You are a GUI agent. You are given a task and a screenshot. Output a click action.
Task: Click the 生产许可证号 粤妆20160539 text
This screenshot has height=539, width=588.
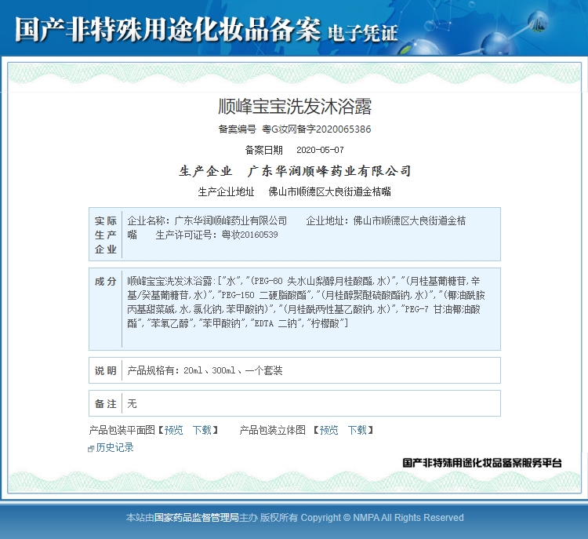coord(216,235)
